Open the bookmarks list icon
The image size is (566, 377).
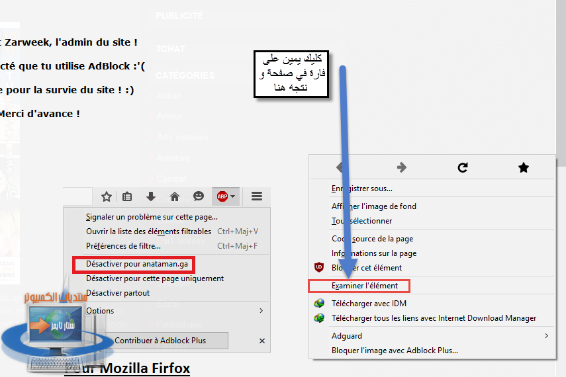127,196
